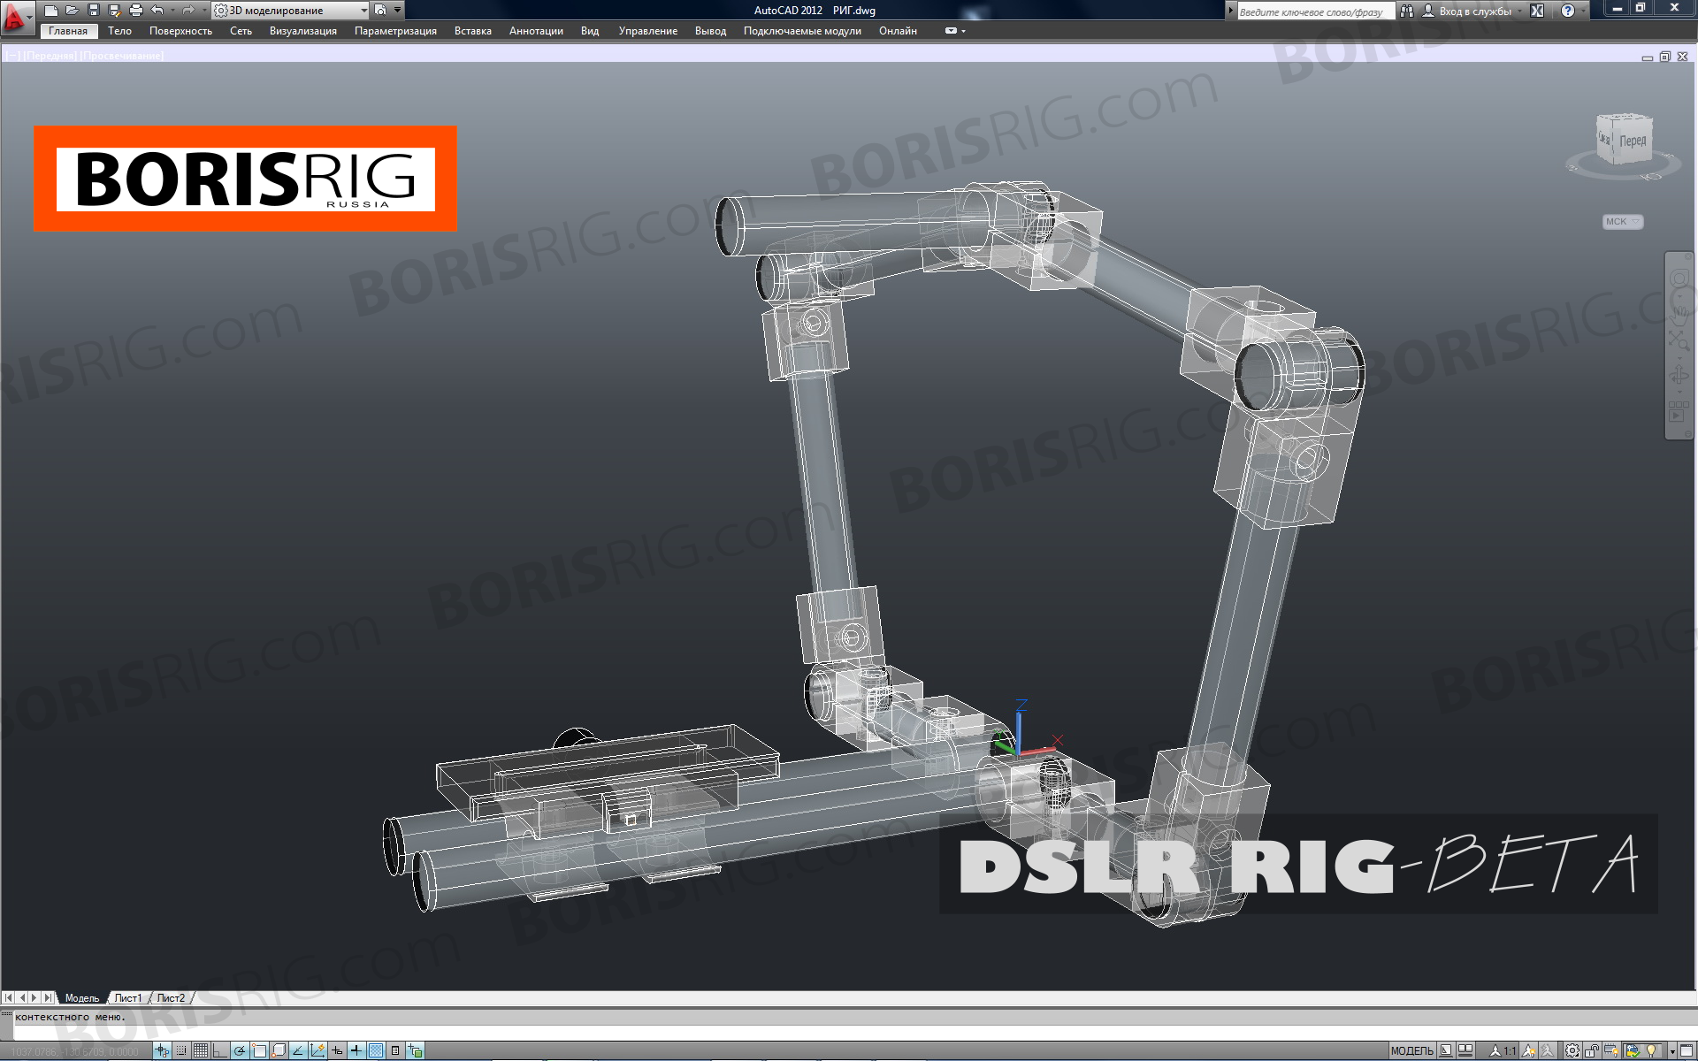Click the Open file folder icon

click(73, 11)
